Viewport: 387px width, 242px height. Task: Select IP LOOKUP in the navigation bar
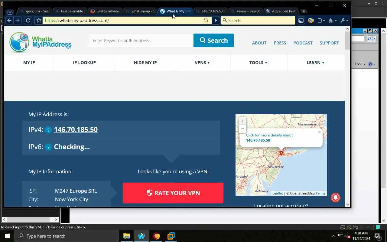(84, 63)
